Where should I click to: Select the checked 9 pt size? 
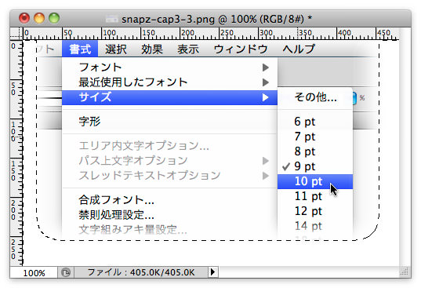(x=315, y=166)
